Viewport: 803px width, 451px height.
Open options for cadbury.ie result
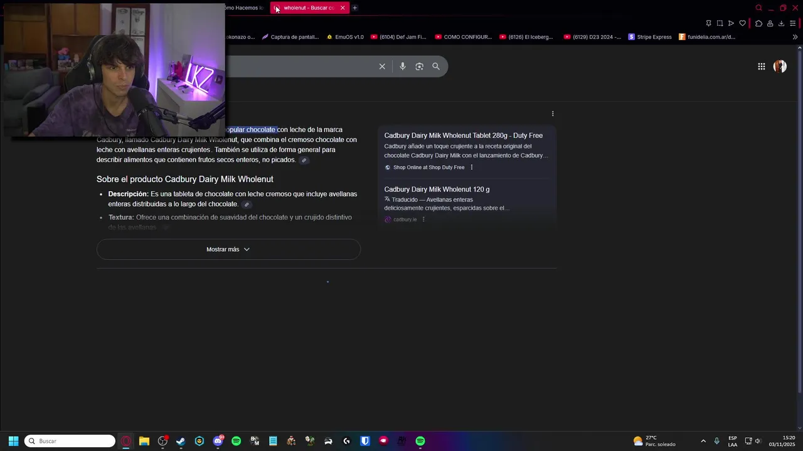[x=423, y=219]
